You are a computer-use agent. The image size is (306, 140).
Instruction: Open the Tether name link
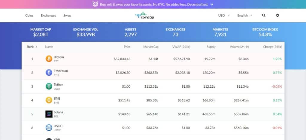pos(58,85)
